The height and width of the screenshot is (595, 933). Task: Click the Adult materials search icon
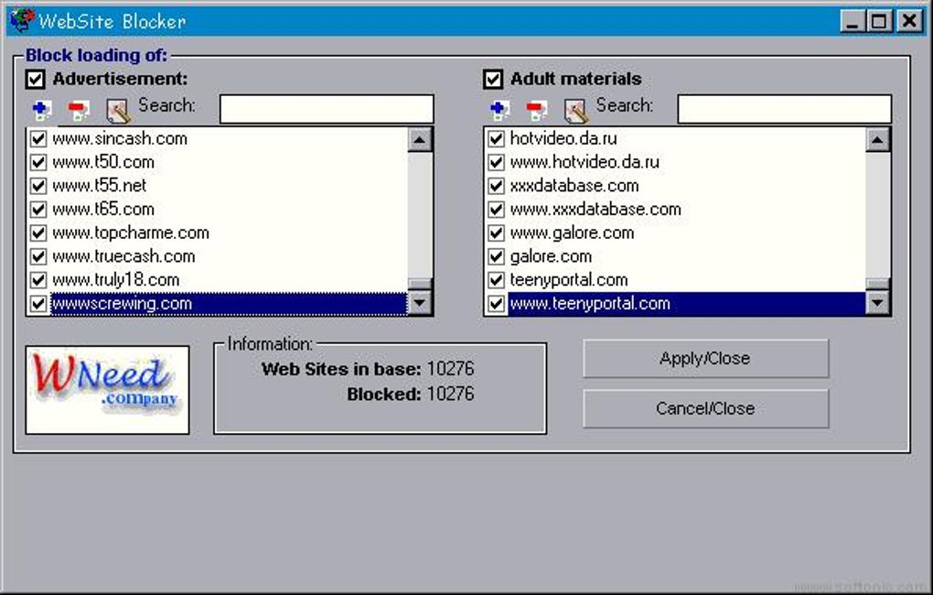coord(575,111)
